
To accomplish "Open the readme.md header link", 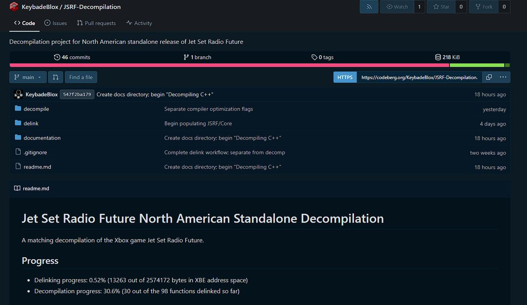I will (x=36, y=188).
